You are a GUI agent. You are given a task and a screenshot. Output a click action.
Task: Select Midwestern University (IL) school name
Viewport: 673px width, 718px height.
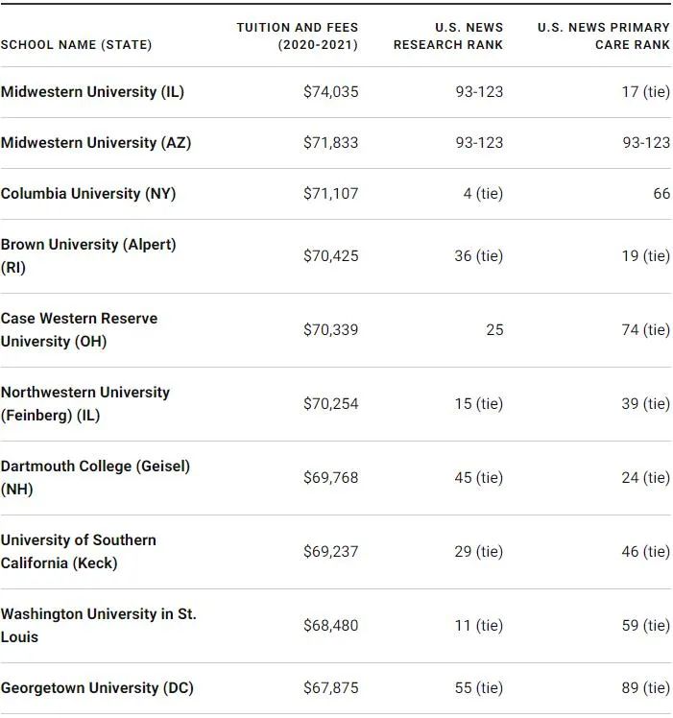click(x=92, y=92)
